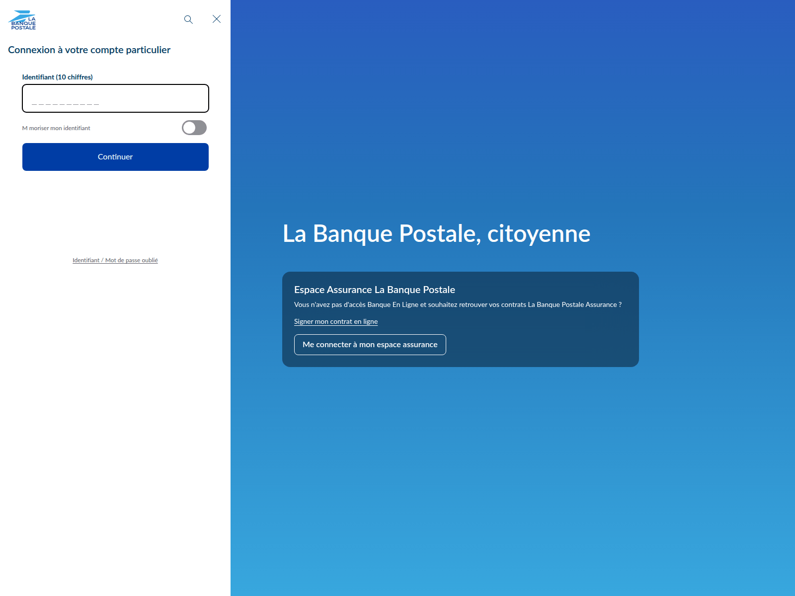
Task: Click the Espace Assurance La Banque Postale heading
Action: click(375, 290)
